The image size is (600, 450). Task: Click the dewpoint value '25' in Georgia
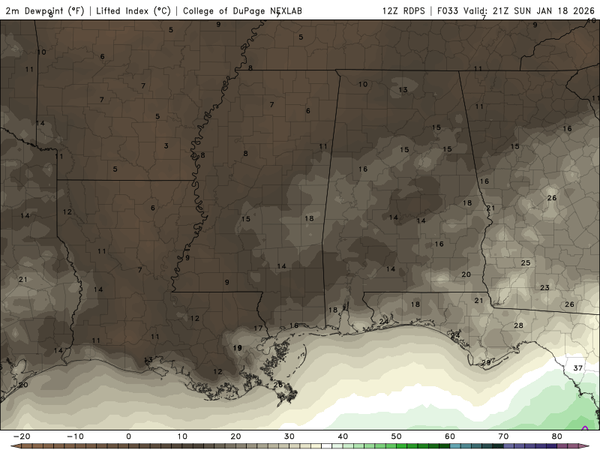tap(526, 263)
